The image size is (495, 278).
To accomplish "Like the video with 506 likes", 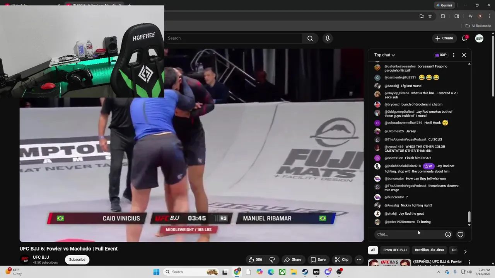I will click(x=255, y=259).
